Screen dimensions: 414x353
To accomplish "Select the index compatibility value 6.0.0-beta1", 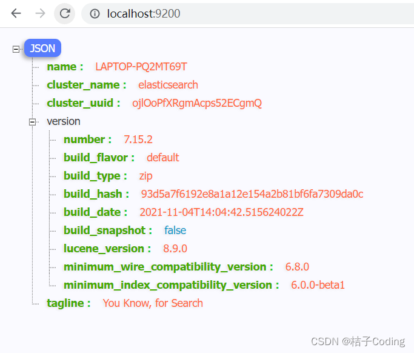I will 318,285.
